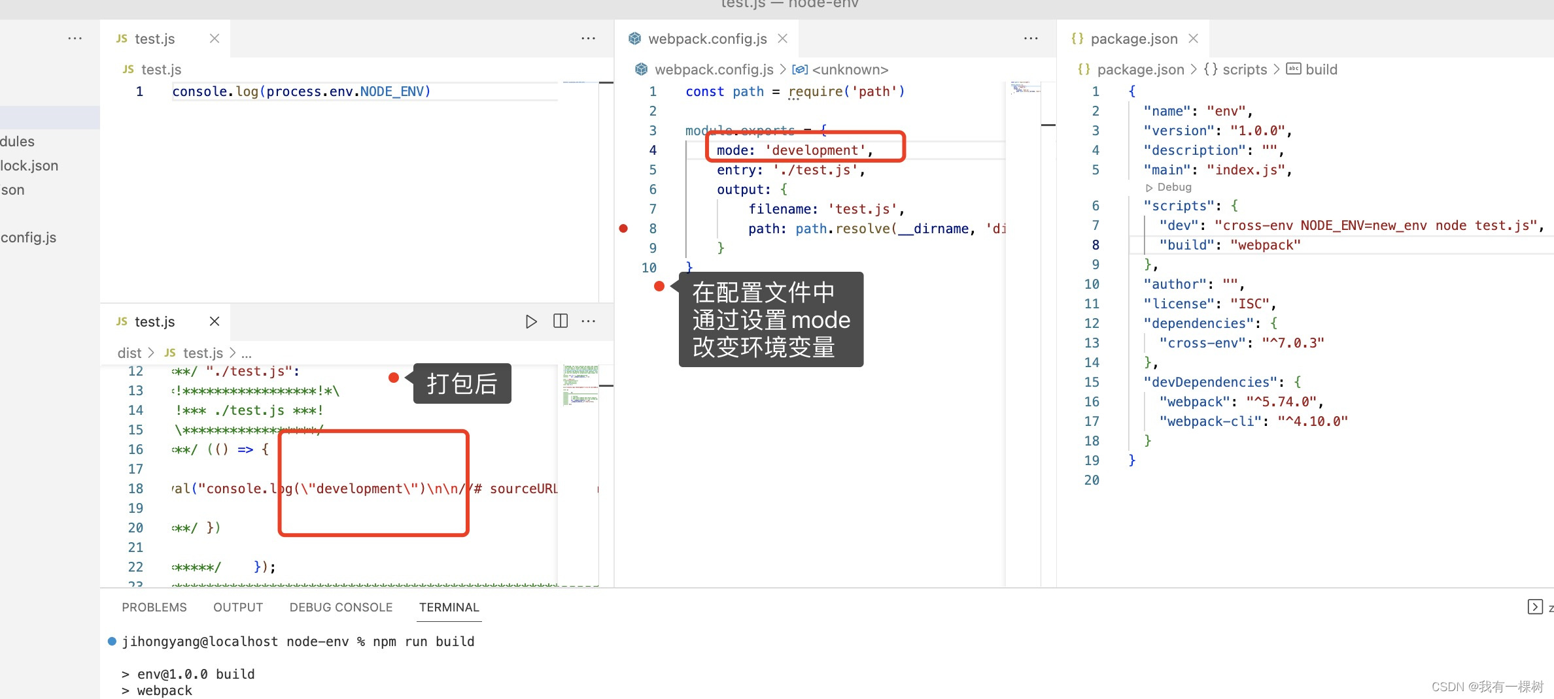The height and width of the screenshot is (699, 1554).
Task: Toggle the breakpoint below line 10 in webpack.config.js
Action: [x=659, y=286]
